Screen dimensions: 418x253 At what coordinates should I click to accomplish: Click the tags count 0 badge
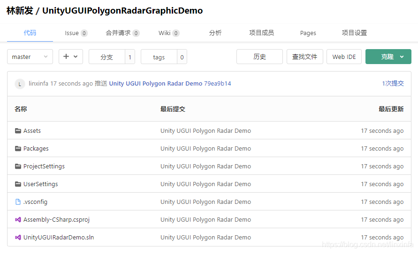point(182,57)
